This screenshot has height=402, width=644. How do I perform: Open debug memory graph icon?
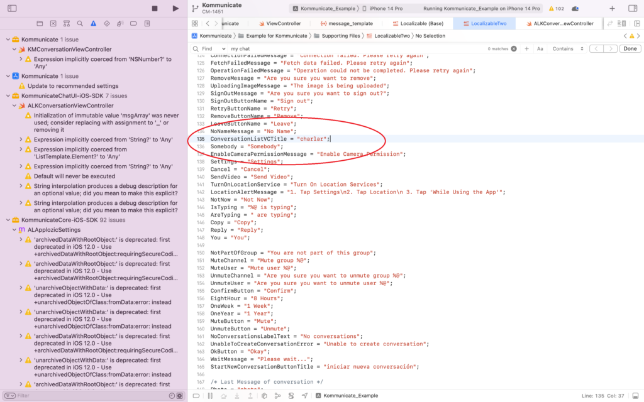tap(277, 396)
